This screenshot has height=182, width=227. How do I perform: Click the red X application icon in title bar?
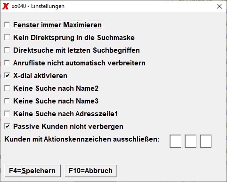pos(6,6)
